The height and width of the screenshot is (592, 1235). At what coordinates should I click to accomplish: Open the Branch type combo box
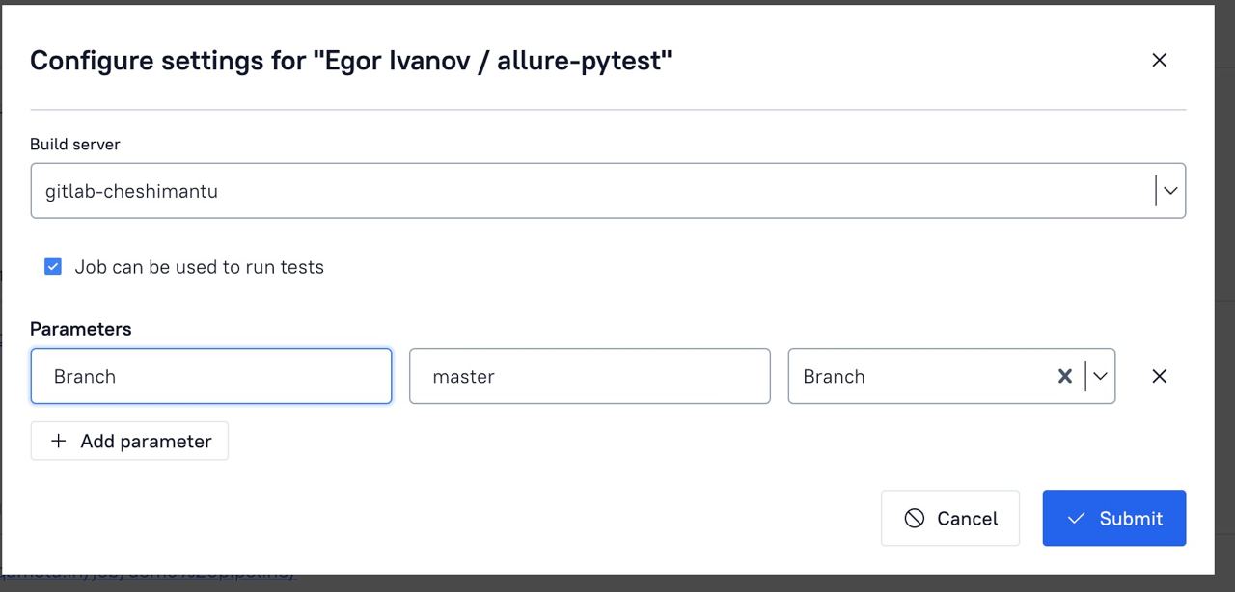coord(951,376)
